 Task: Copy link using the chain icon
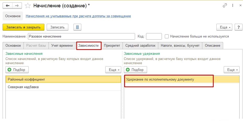pyautogui.click(x=225, y=5)
